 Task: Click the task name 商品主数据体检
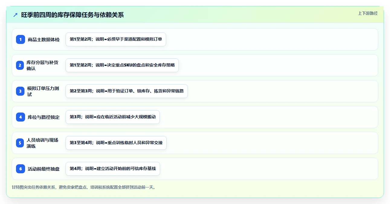[x=44, y=39]
